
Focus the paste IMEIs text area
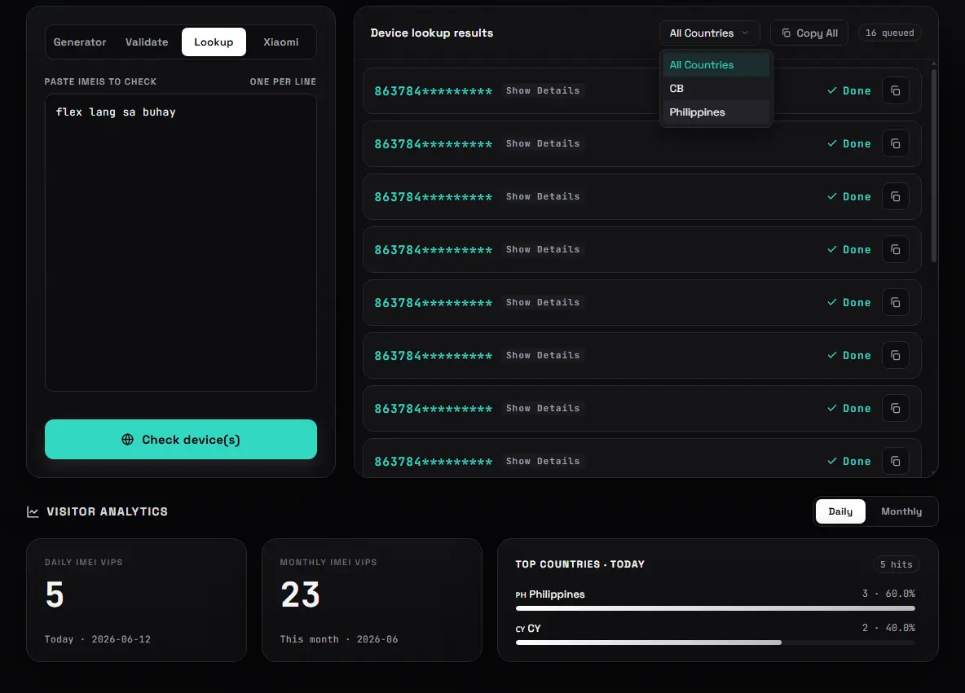[181, 243]
